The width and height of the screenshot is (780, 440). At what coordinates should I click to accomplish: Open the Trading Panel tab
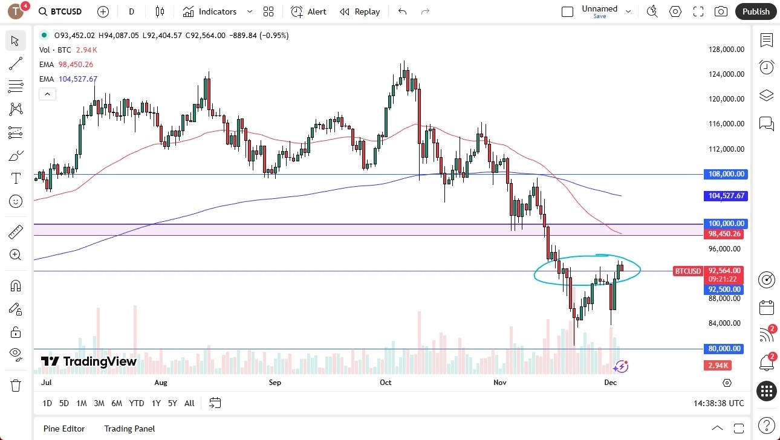coord(129,429)
